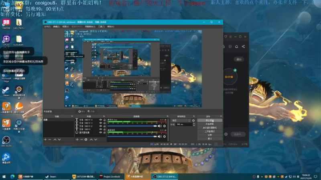This screenshot has height=180, width=321.
Task: Lock the 文本 (GDI+) 4 source
Action: pos(104,120)
